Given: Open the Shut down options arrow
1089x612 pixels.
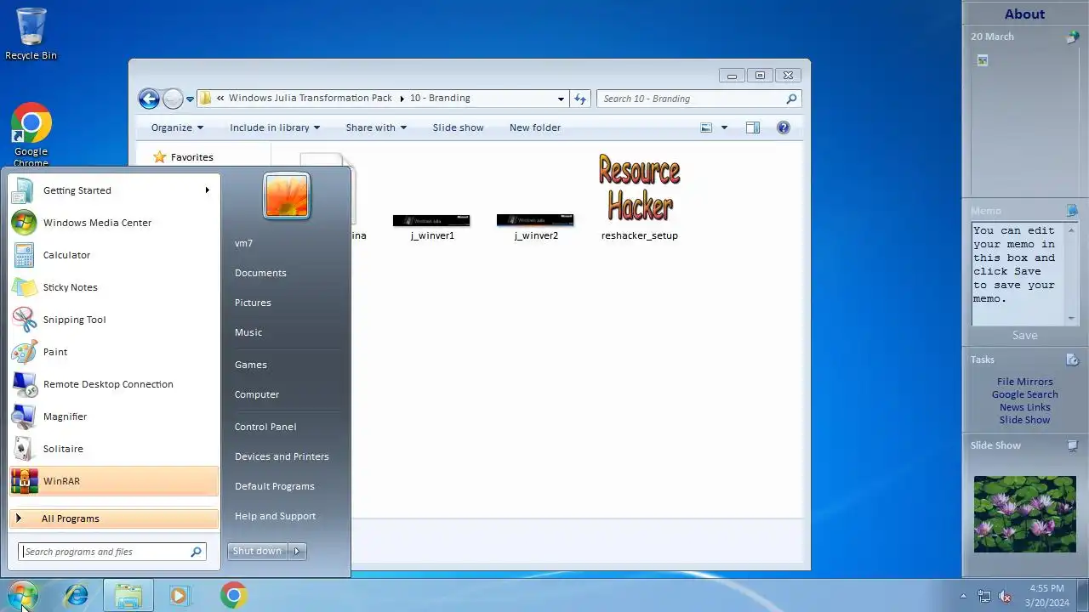Looking at the screenshot, I should 297,551.
